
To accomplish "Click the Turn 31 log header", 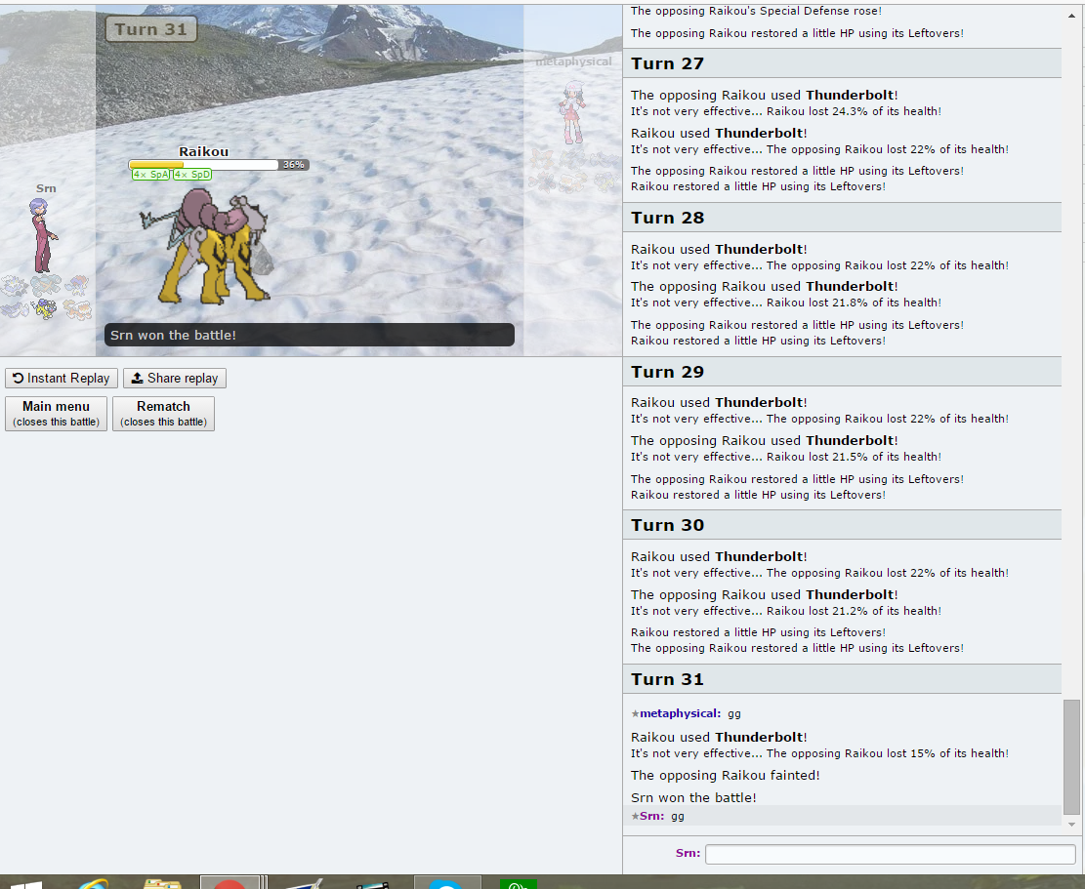I will [842, 679].
